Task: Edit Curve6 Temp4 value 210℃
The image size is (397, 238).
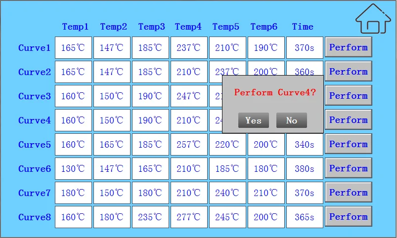Action: (x=189, y=169)
